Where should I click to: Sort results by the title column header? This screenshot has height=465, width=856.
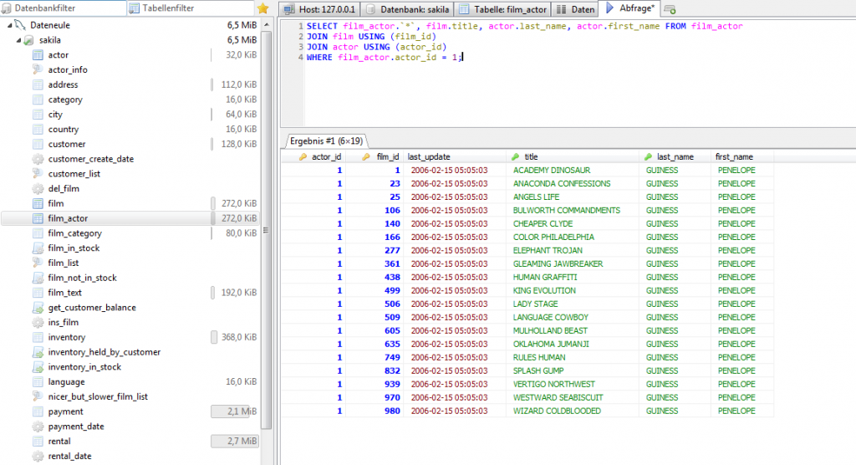[531, 156]
